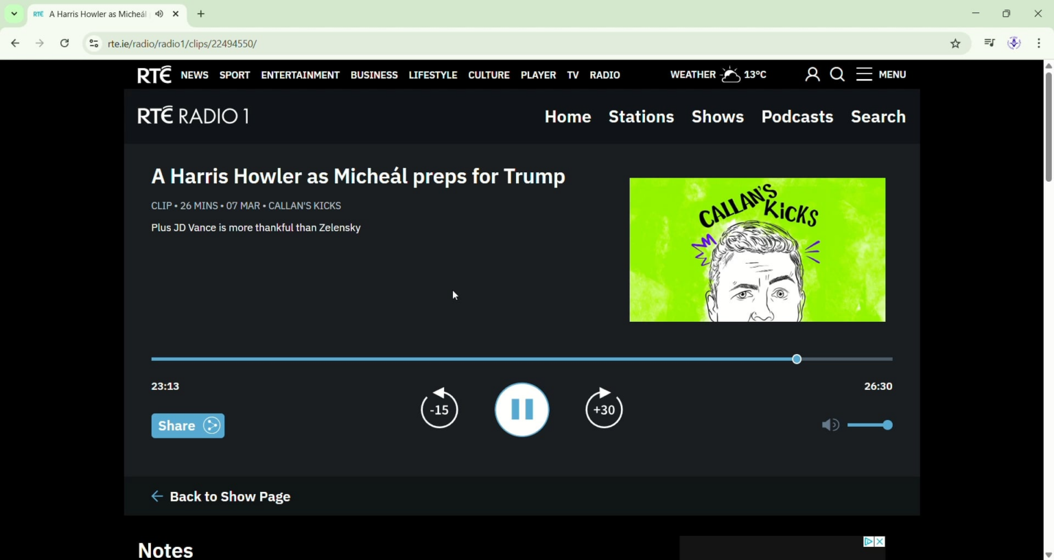The width and height of the screenshot is (1054, 560).
Task: Mute the player volume speaker icon
Action: click(x=830, y=425)
